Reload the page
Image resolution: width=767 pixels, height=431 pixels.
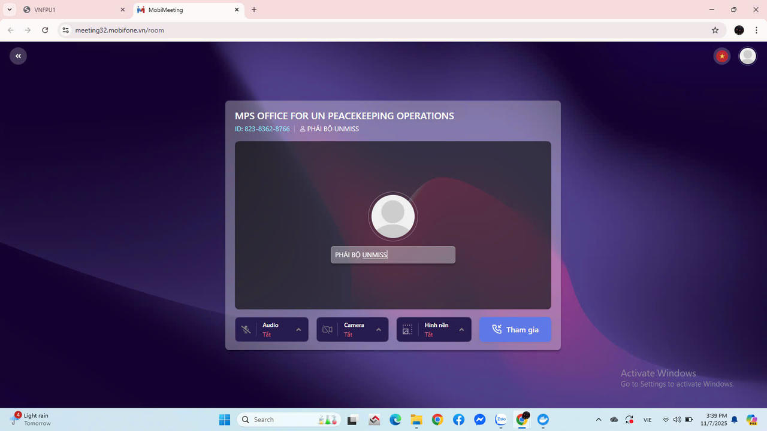[x=45, y=30]
